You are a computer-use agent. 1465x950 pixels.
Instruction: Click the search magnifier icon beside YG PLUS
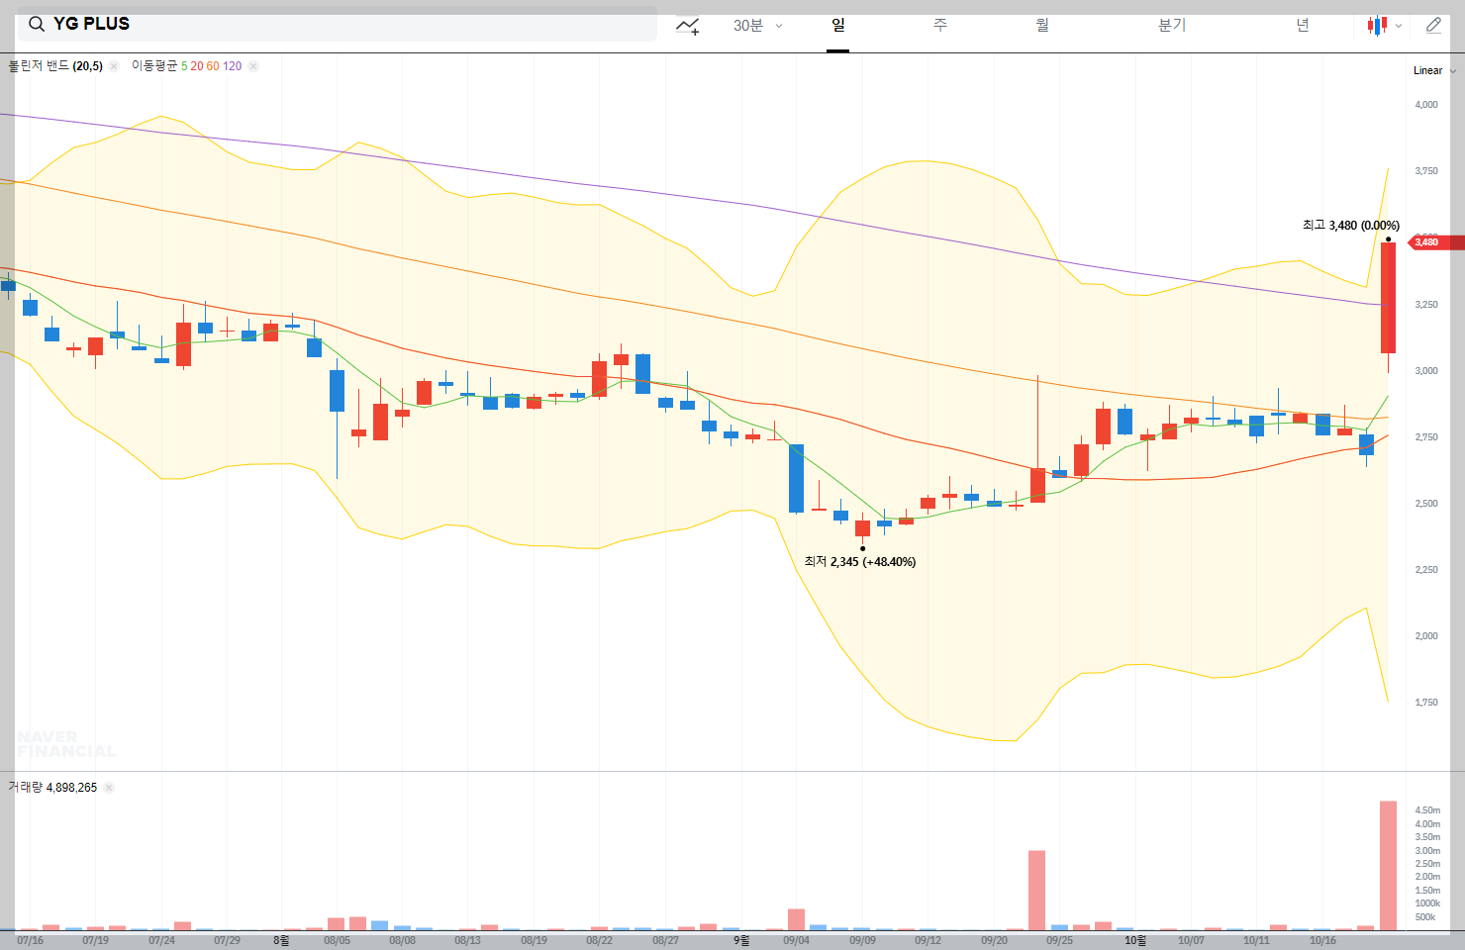tap(37, 25)
